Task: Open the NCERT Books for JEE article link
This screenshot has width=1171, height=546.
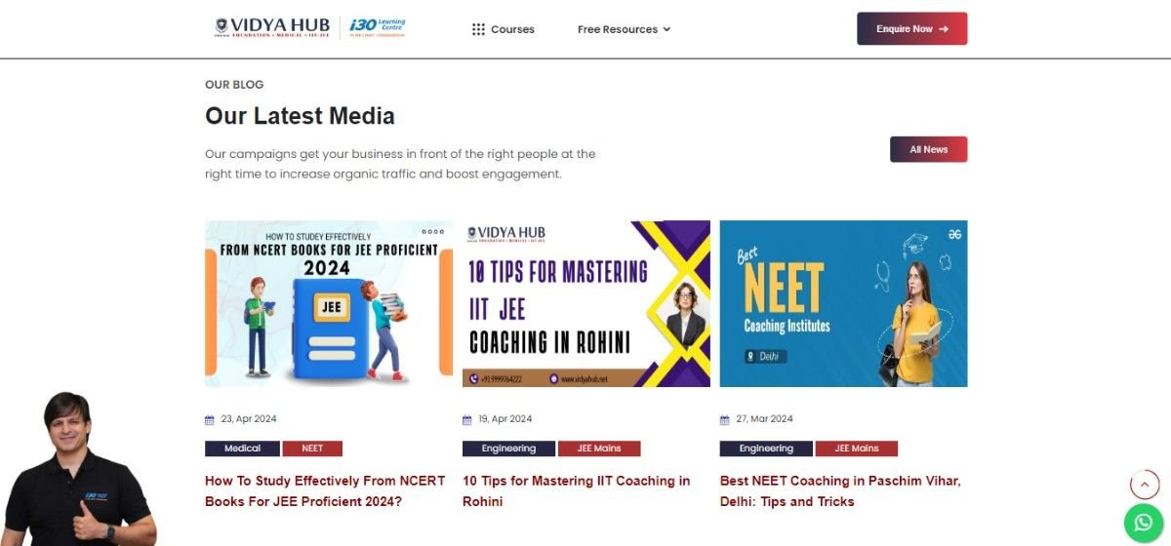Action: point(325,491)
